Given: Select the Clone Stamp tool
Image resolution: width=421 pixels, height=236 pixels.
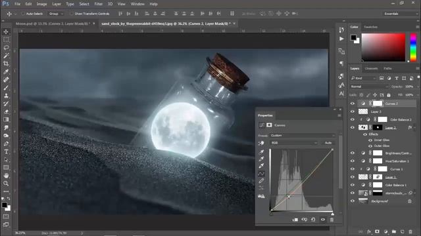Looking at the screenshot, I should [6, 96].
